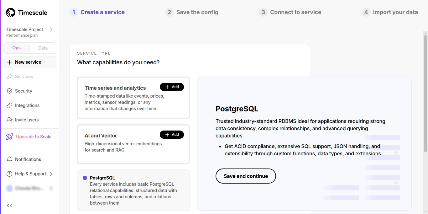This screenshot has width=428, height=214.
Task: Select the AI and Vector card title
Action: 101,136
